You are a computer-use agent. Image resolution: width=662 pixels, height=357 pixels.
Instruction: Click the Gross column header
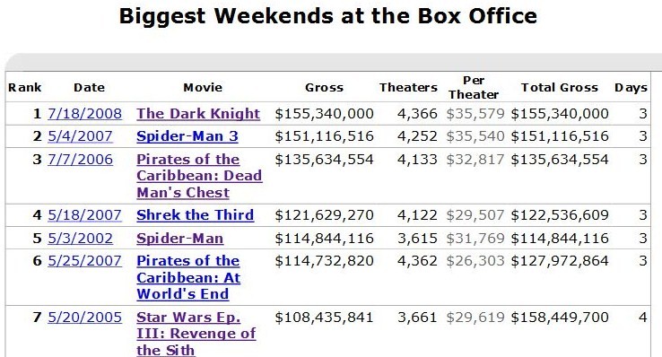click(324, 87)
